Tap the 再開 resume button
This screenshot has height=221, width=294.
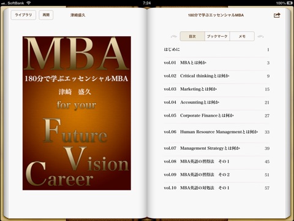coord(46,15)
